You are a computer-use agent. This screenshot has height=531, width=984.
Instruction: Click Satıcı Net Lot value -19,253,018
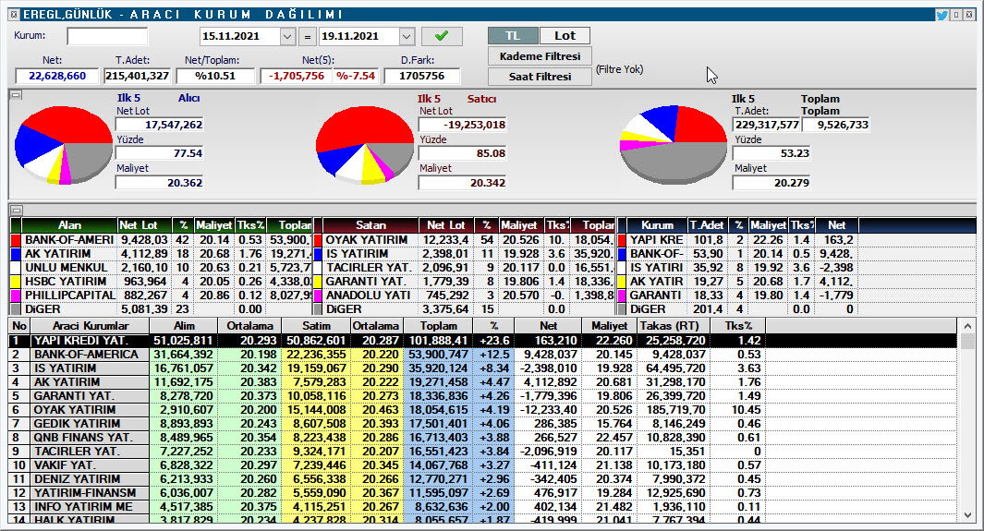463,125
